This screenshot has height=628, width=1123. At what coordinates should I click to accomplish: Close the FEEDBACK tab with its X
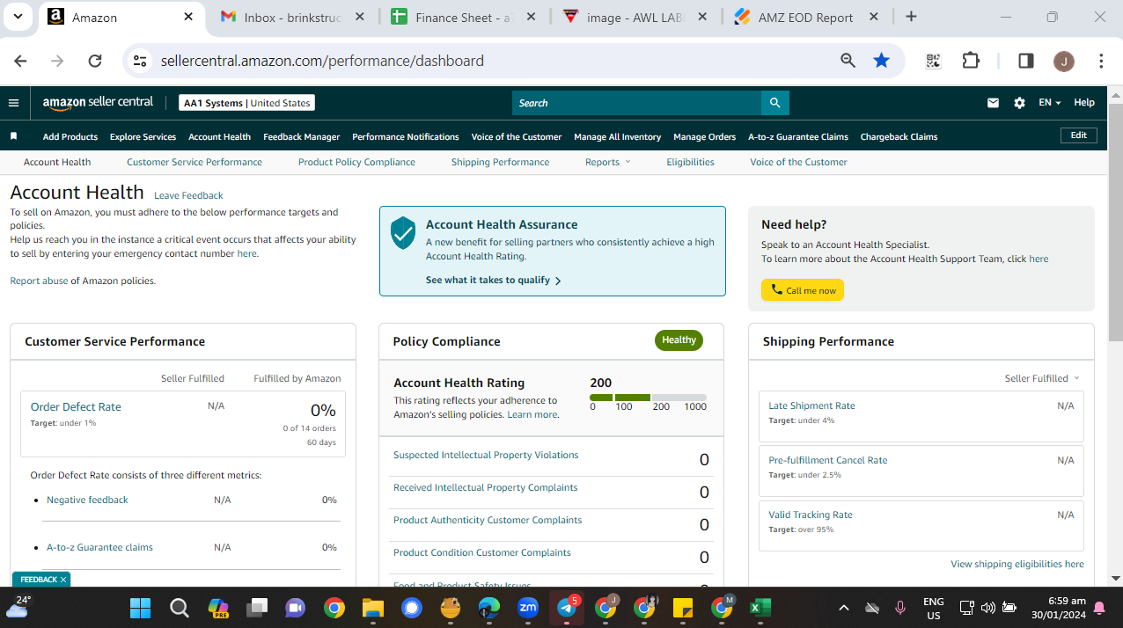[x=63, y=580]
